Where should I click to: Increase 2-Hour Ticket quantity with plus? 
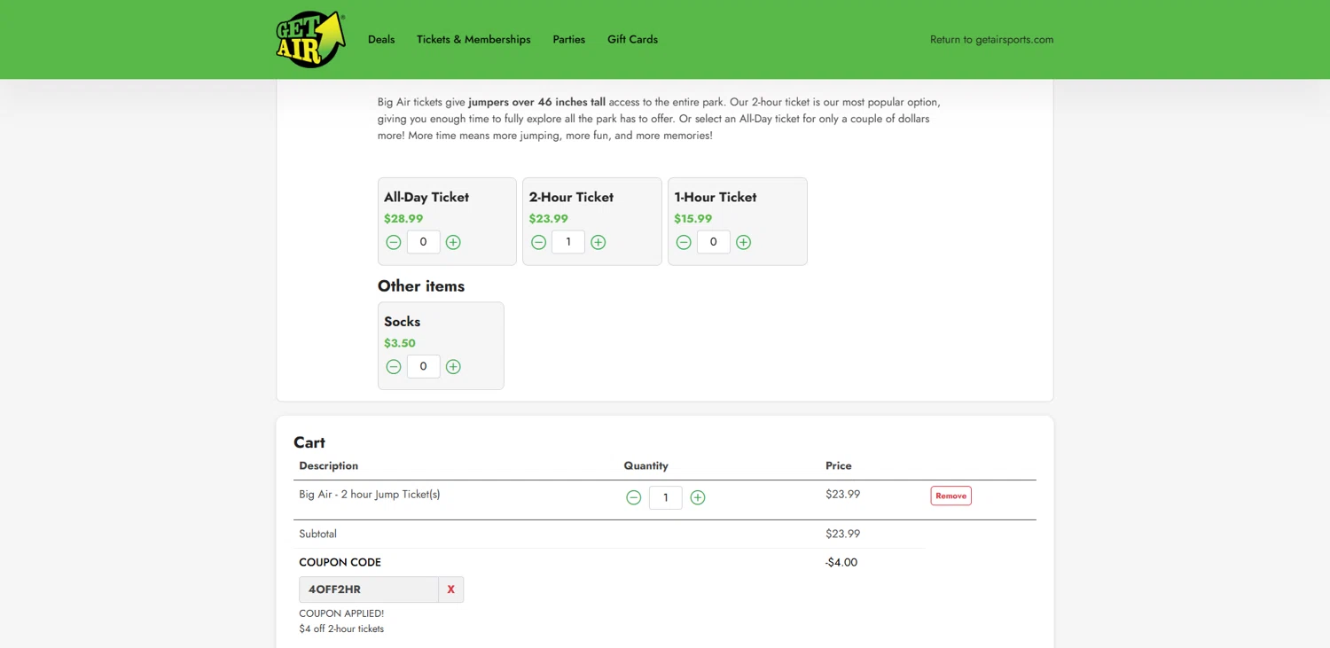coord(598,242)
